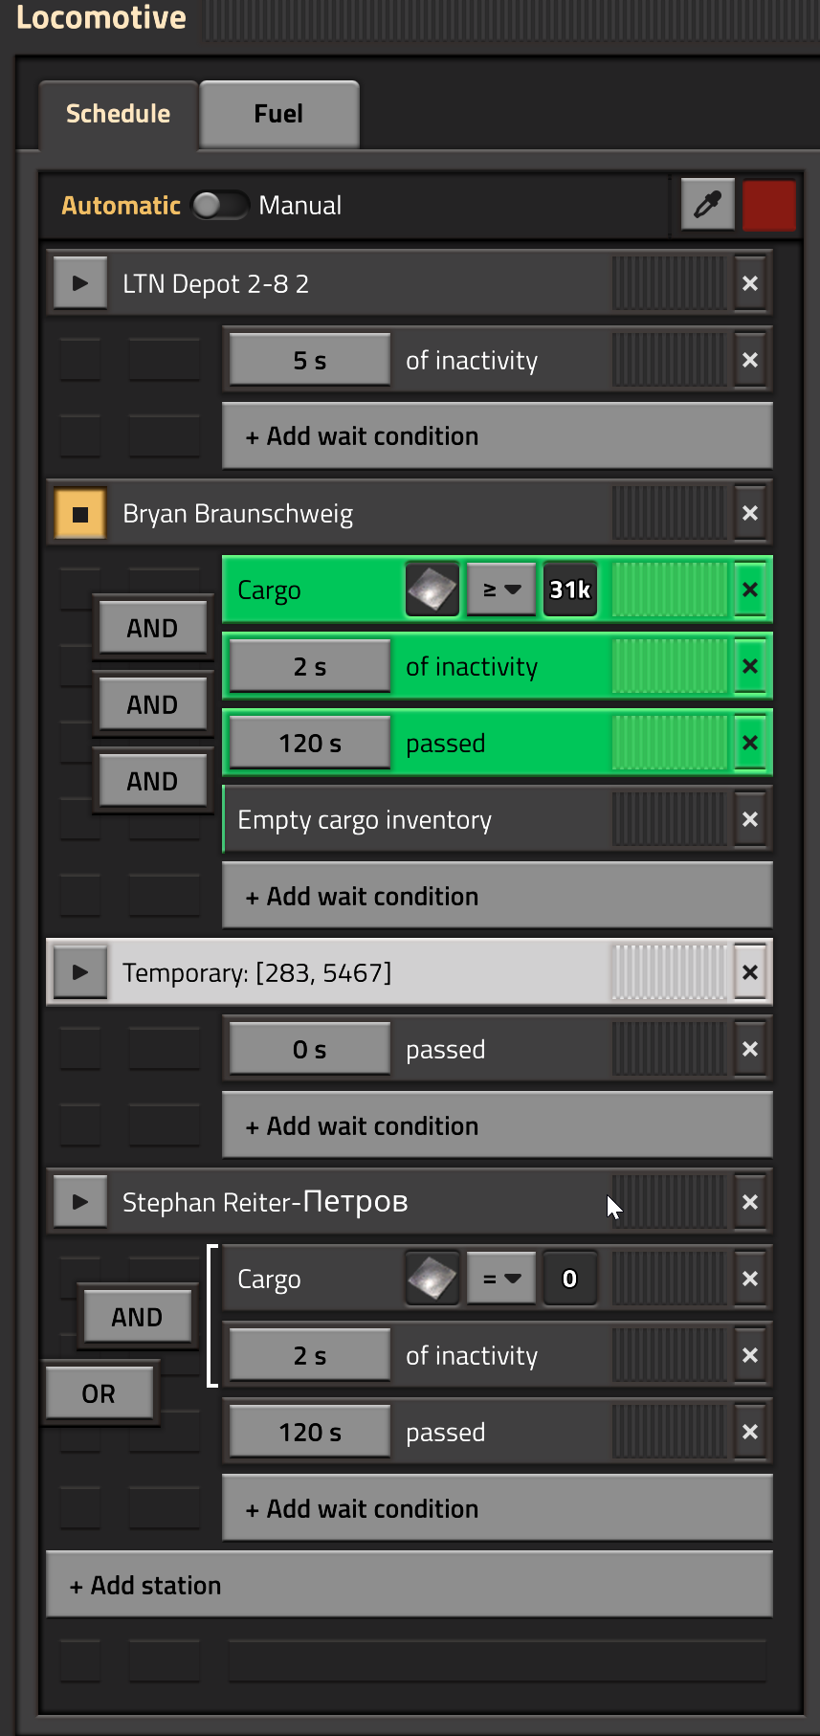Screen dimensions: 820x1736
Task: Open the ≥ comparator dropdown for Cargo
Action: click(500, 590)
